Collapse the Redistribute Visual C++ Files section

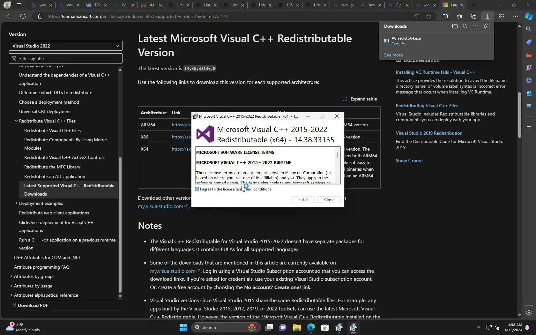pos(16,121)
